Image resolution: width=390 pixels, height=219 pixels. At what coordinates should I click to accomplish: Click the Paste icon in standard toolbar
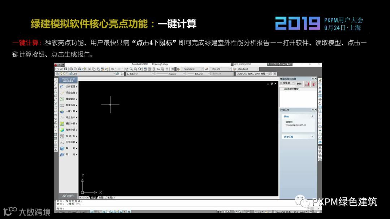[98, 69]
